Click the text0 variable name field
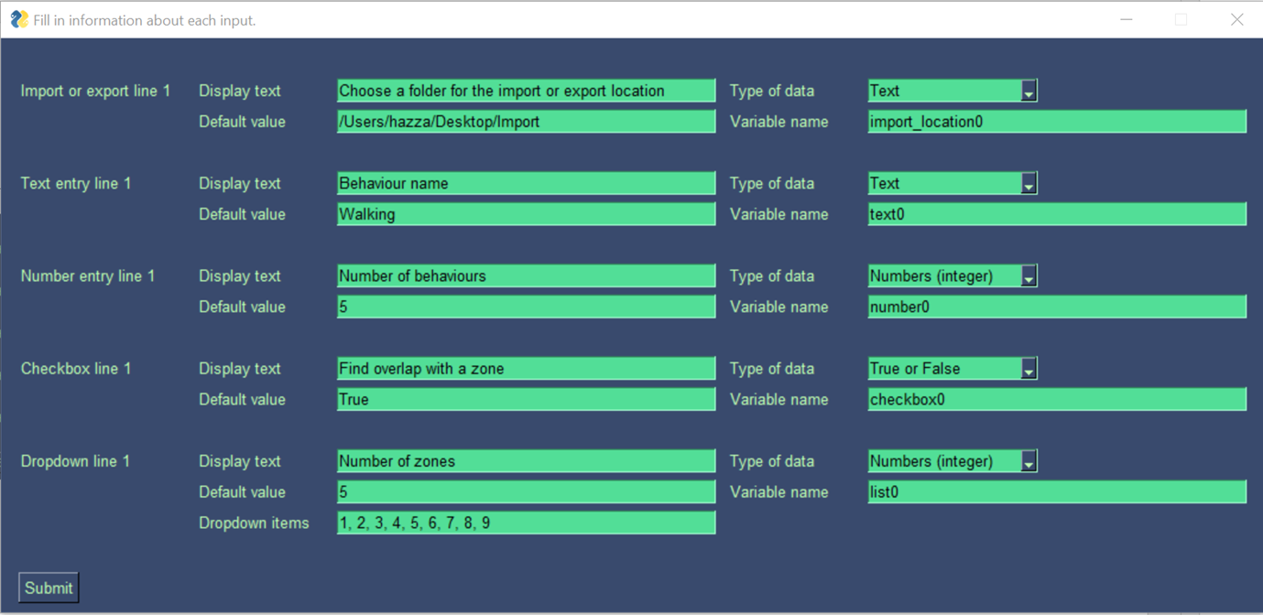This screenshot has height=615, width=1263. coord(1055,214)
